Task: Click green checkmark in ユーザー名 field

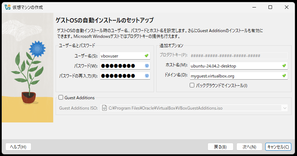Action: point(147,56)
